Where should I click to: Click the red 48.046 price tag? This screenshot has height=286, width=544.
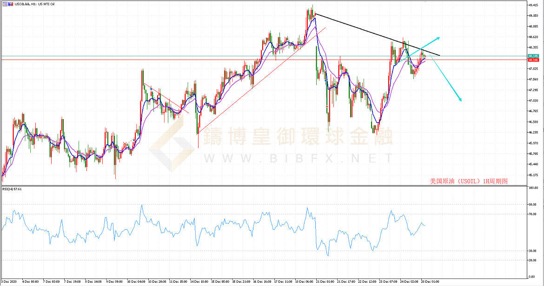tap(533, 60)
